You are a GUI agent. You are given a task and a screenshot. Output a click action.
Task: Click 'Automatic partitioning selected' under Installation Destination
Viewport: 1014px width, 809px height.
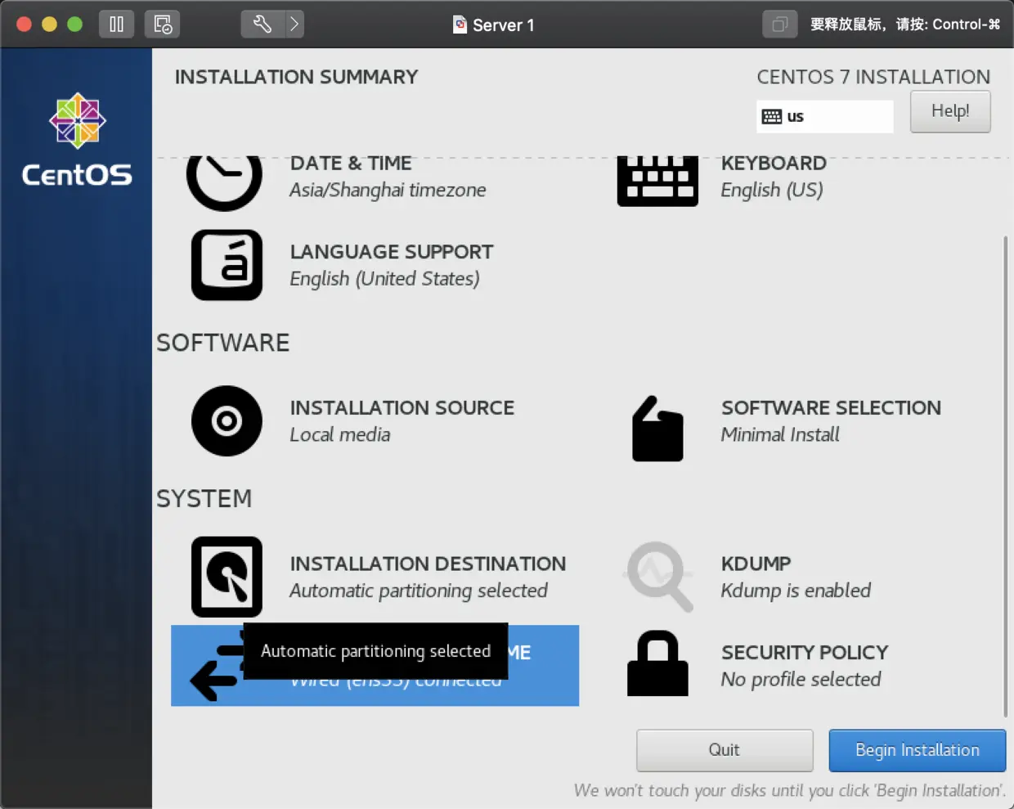[x=419, y=591]
